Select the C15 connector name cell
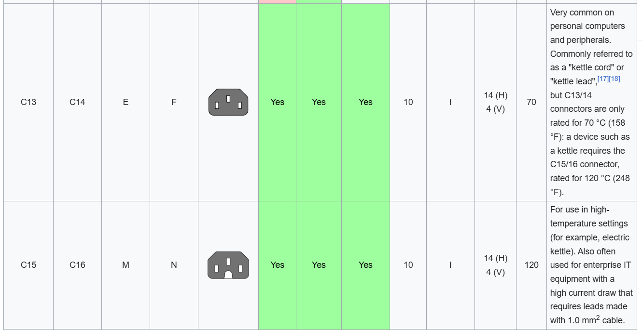Viewport: 642px width, 330px height. point(28,265)
